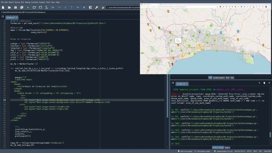Screen dimensions: 272x153
Task: Click the white popup on the map
Action: pyautogui.click(x=178, y=40)
